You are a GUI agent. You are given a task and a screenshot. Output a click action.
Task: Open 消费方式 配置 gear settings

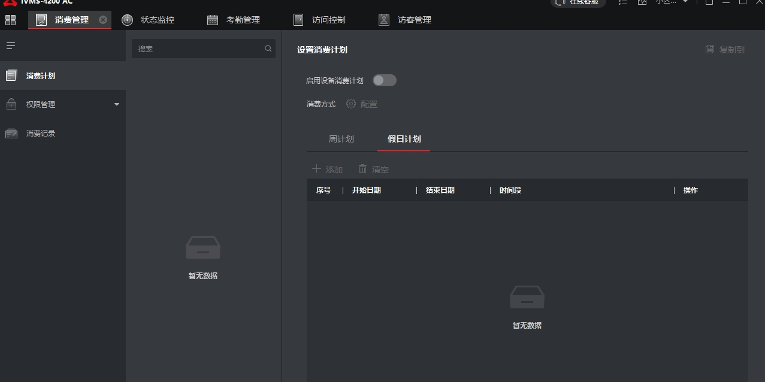362,104
